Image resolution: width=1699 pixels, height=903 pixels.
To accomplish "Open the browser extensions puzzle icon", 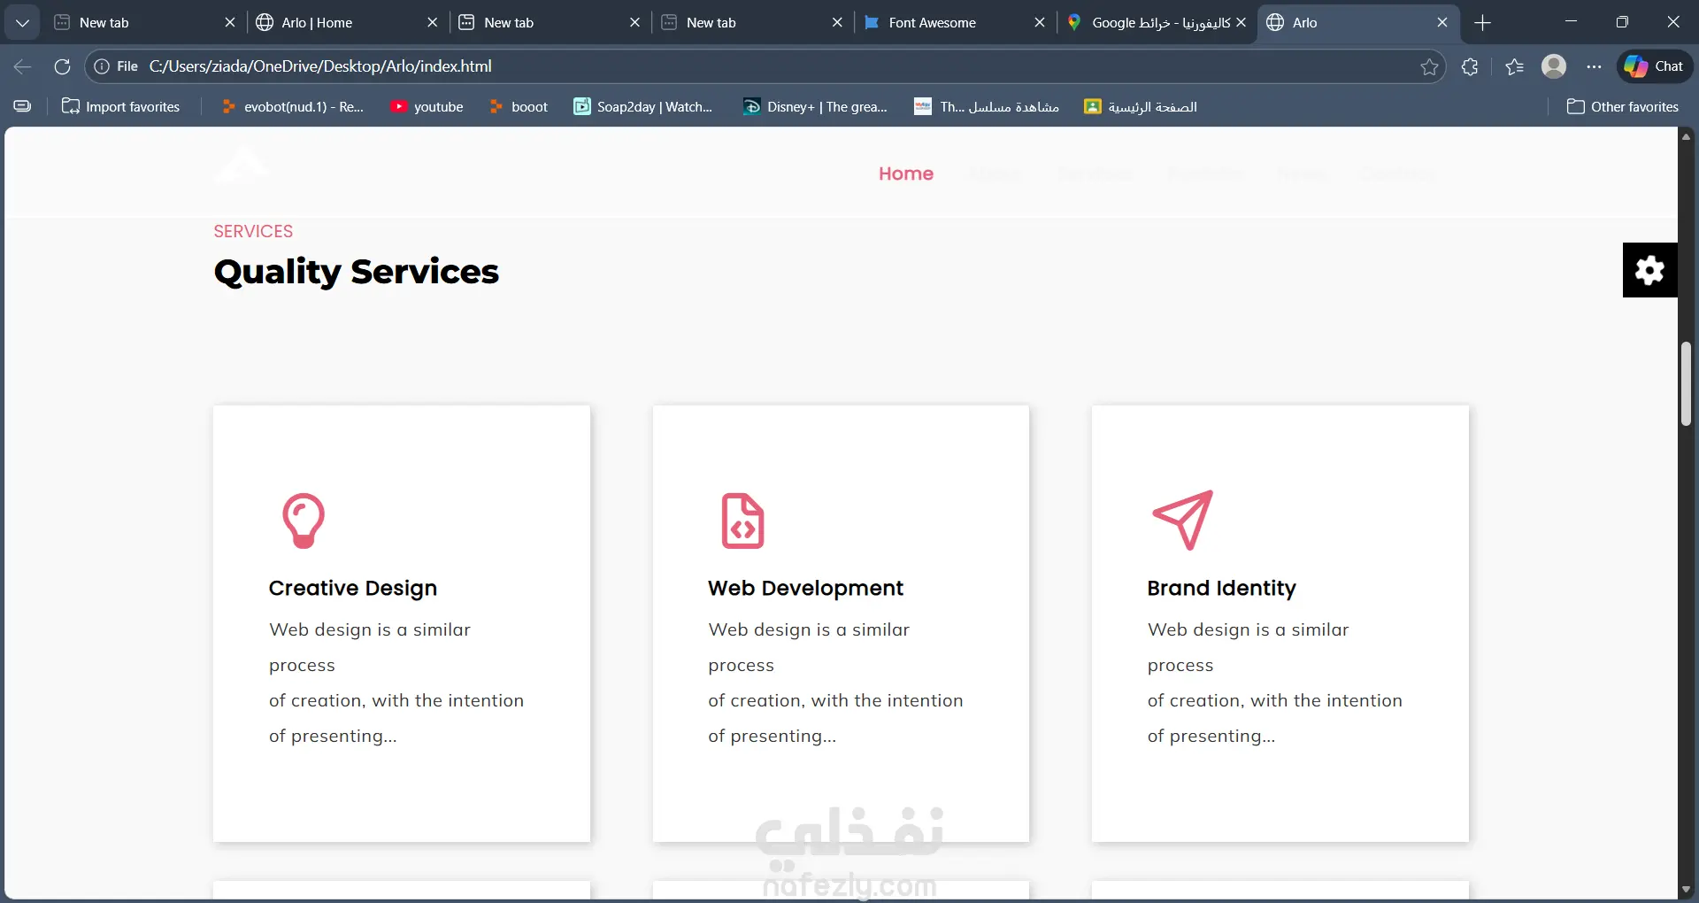I will pyautogui.click(x=1470, y=66).
